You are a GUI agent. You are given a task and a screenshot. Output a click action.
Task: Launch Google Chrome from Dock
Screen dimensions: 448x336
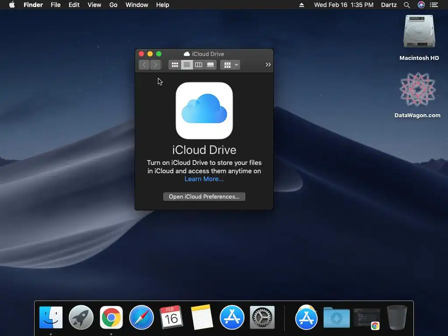click(x=111, y=318)
